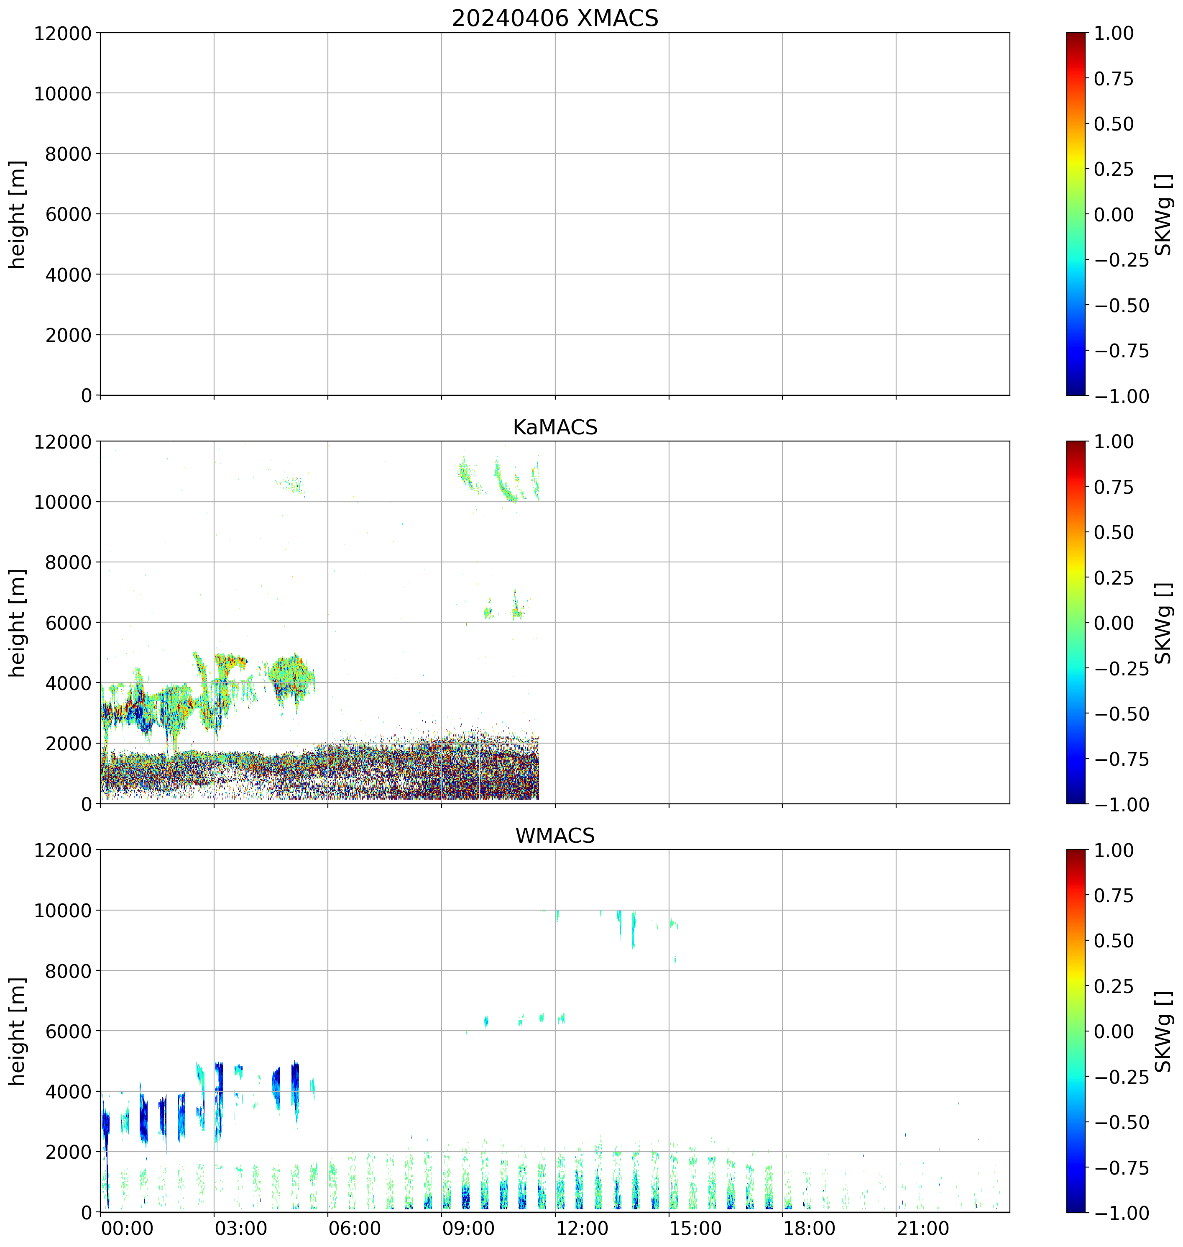Click the 20240406 XMACS plot title
This screenshot has height=1247, width=1183.
[x=554, y=18]
